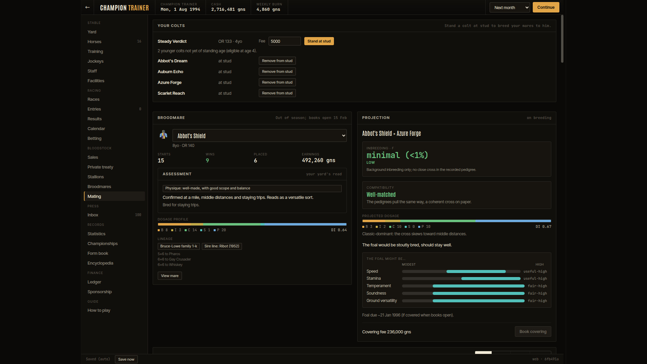
Task: Open the How to play guide
Action: (x=114, y=310)
